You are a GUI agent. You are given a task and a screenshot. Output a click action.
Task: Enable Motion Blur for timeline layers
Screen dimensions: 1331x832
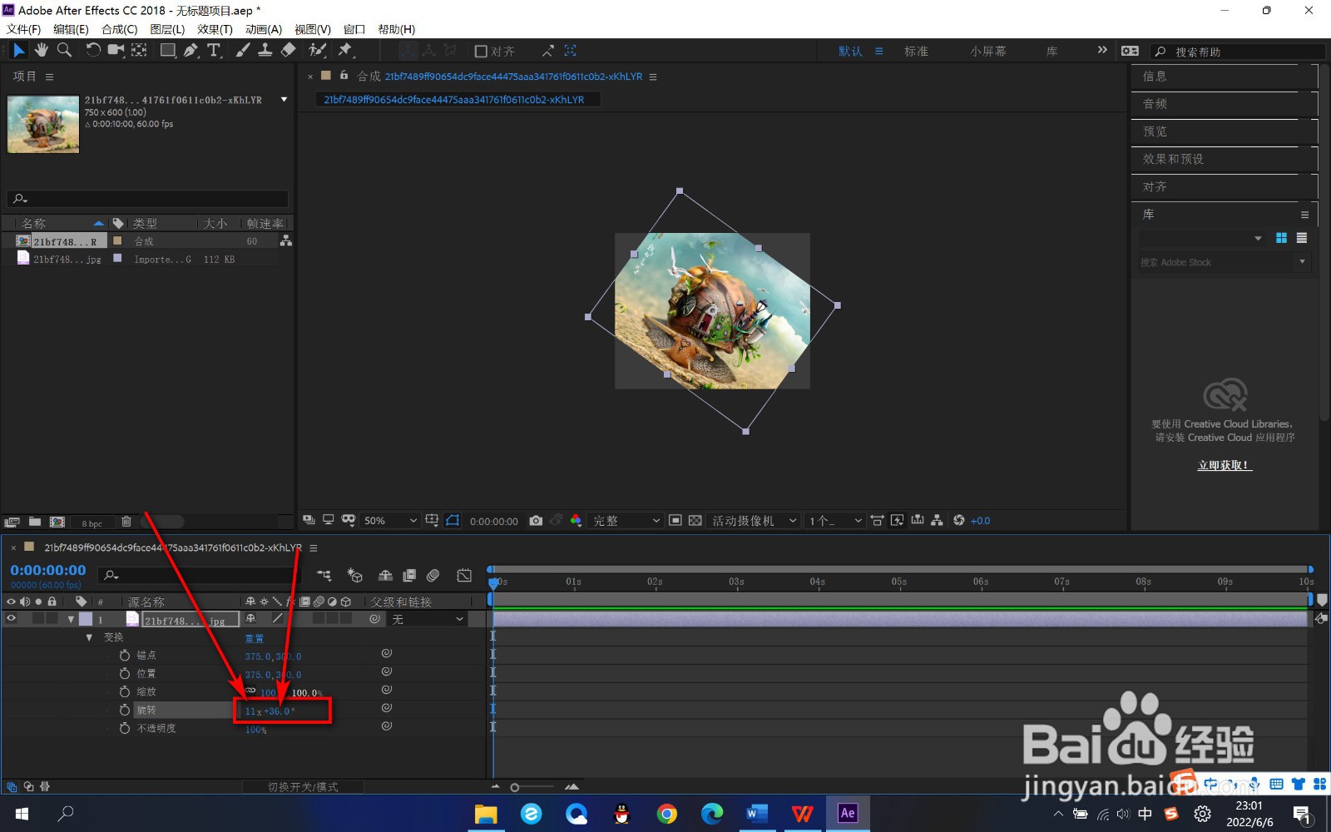[433, 575]
